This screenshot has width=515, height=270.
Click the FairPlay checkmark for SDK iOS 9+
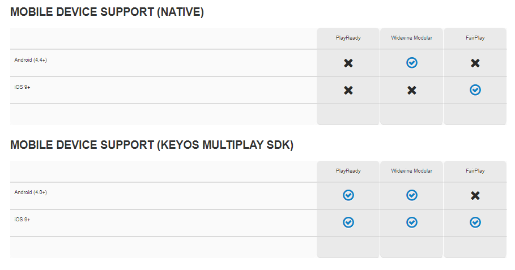(475, 222)
